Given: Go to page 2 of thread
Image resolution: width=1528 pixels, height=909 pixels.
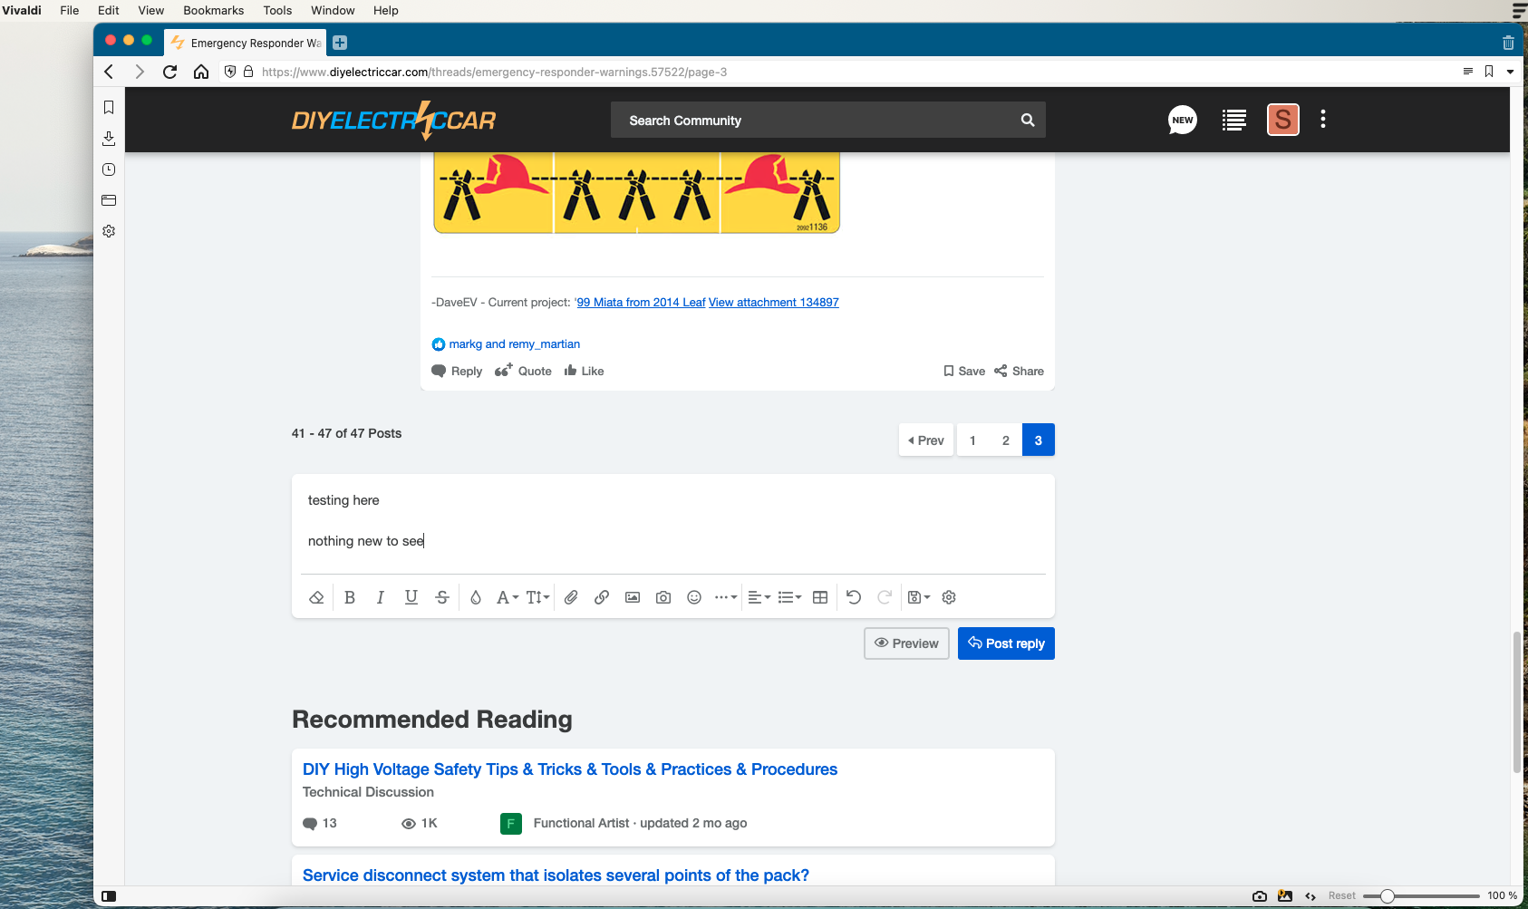Looking at the screenshot, I should point(1005,440).
